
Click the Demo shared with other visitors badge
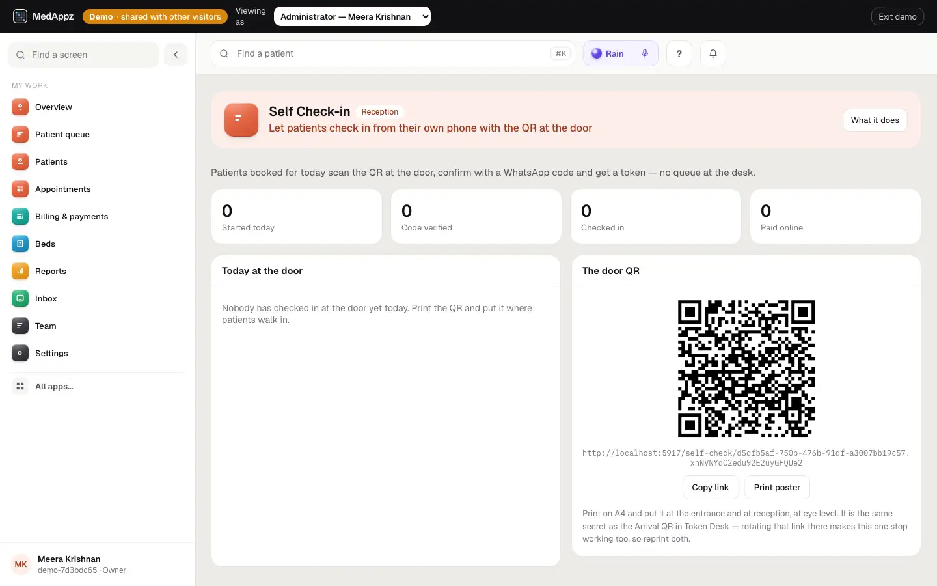tap(155, 16)
